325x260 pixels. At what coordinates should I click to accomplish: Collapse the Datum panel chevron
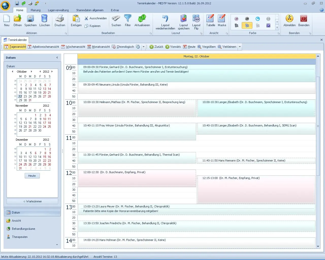coord(57,57)
